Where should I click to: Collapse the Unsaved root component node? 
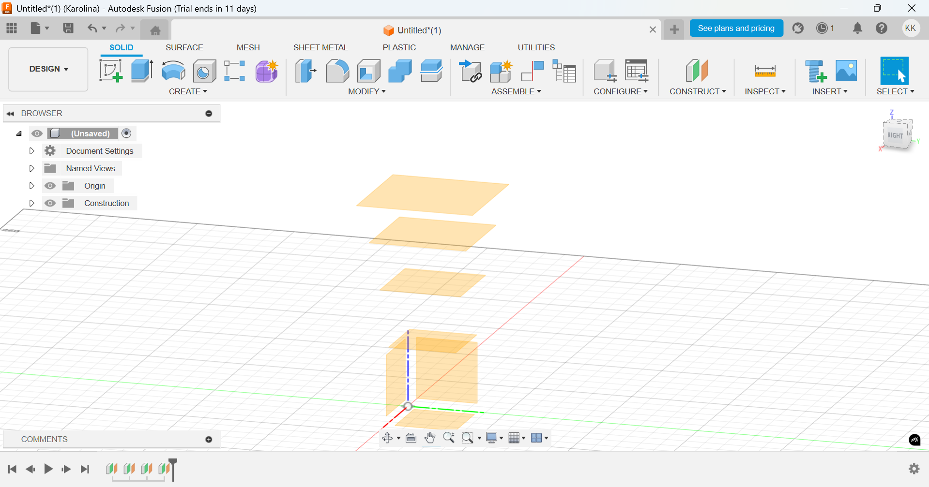coord(19,133)
